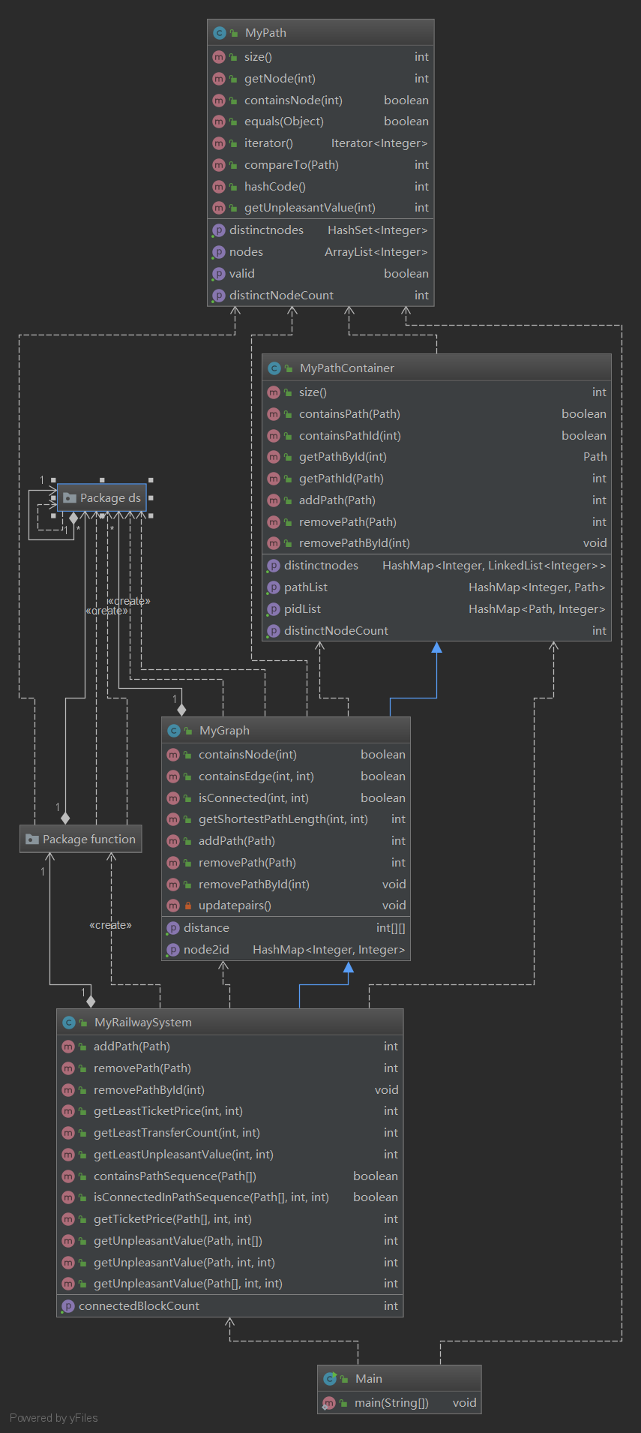
Task: Click private lock icon on updatepairs()
Action: [x=188, y=906]
